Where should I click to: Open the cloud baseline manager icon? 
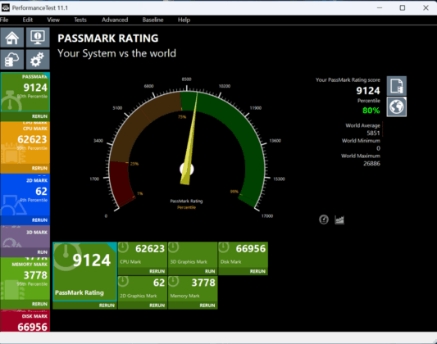(x=12, y=59)
